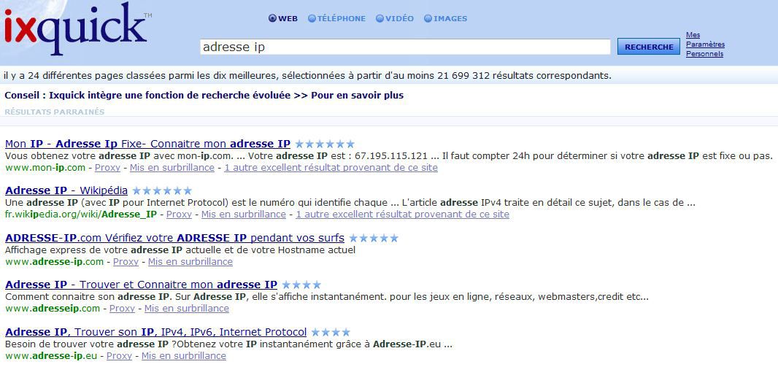778x367 pixels.
Task: Click the search field containing 'adresse ip'
Action: [x=405, y=47]
